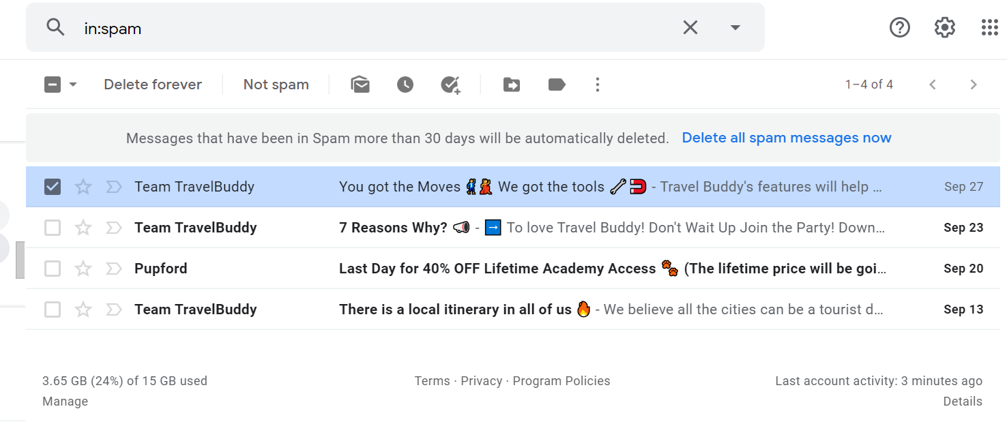Screen dimensions: 1007x424
Task: Open advanced search options
Action: tap(735, 27)
